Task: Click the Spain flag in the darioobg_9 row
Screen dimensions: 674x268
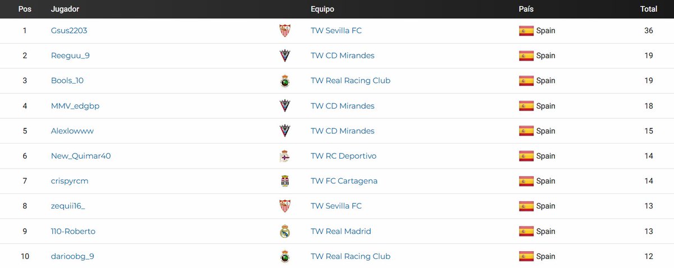Action: click(x=526, y=256)
